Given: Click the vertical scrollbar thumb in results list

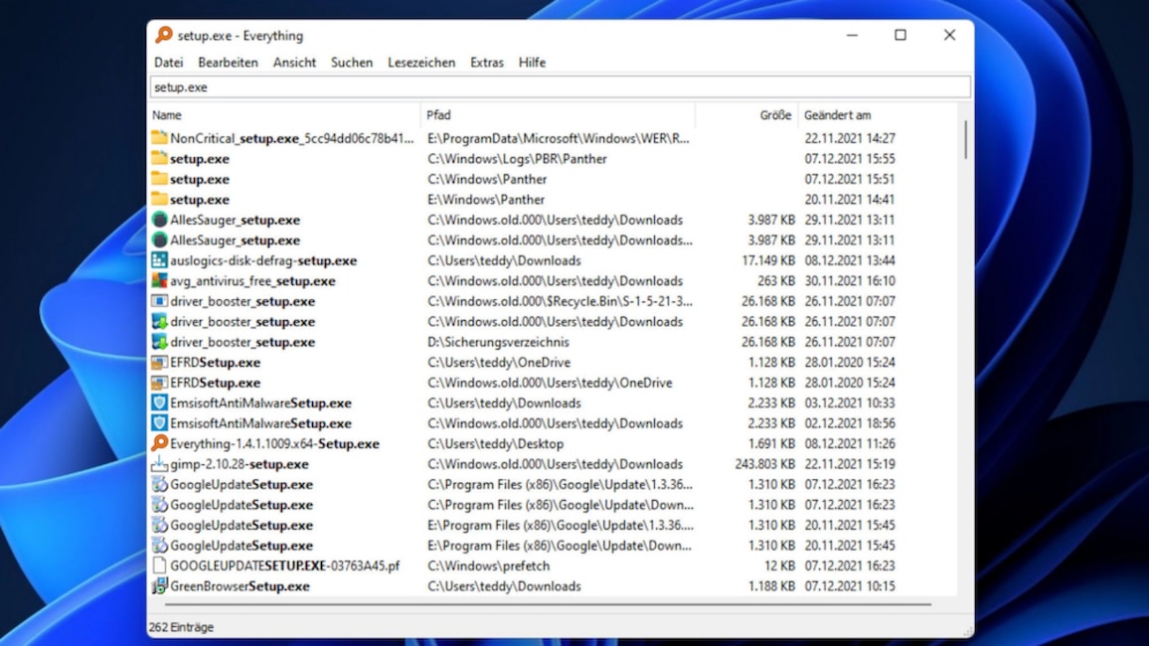Looking at the screenshot, I should click(965, 139).
